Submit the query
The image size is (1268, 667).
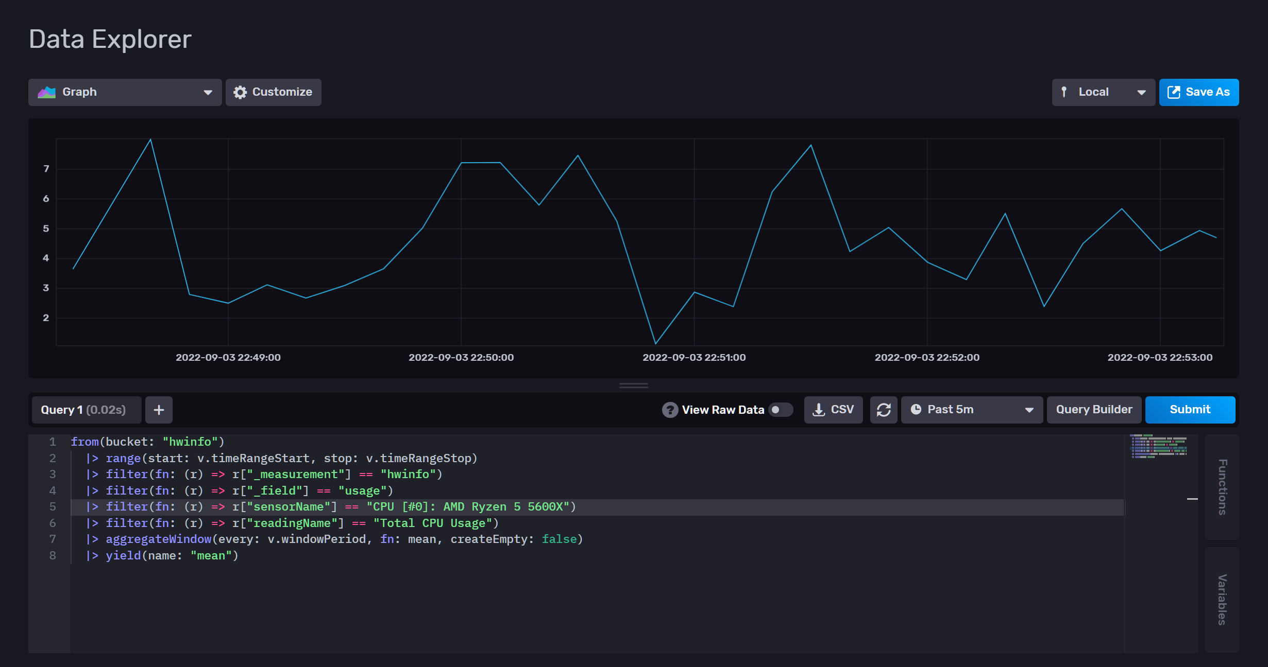pyautogui.click(x=1190, y=410)
